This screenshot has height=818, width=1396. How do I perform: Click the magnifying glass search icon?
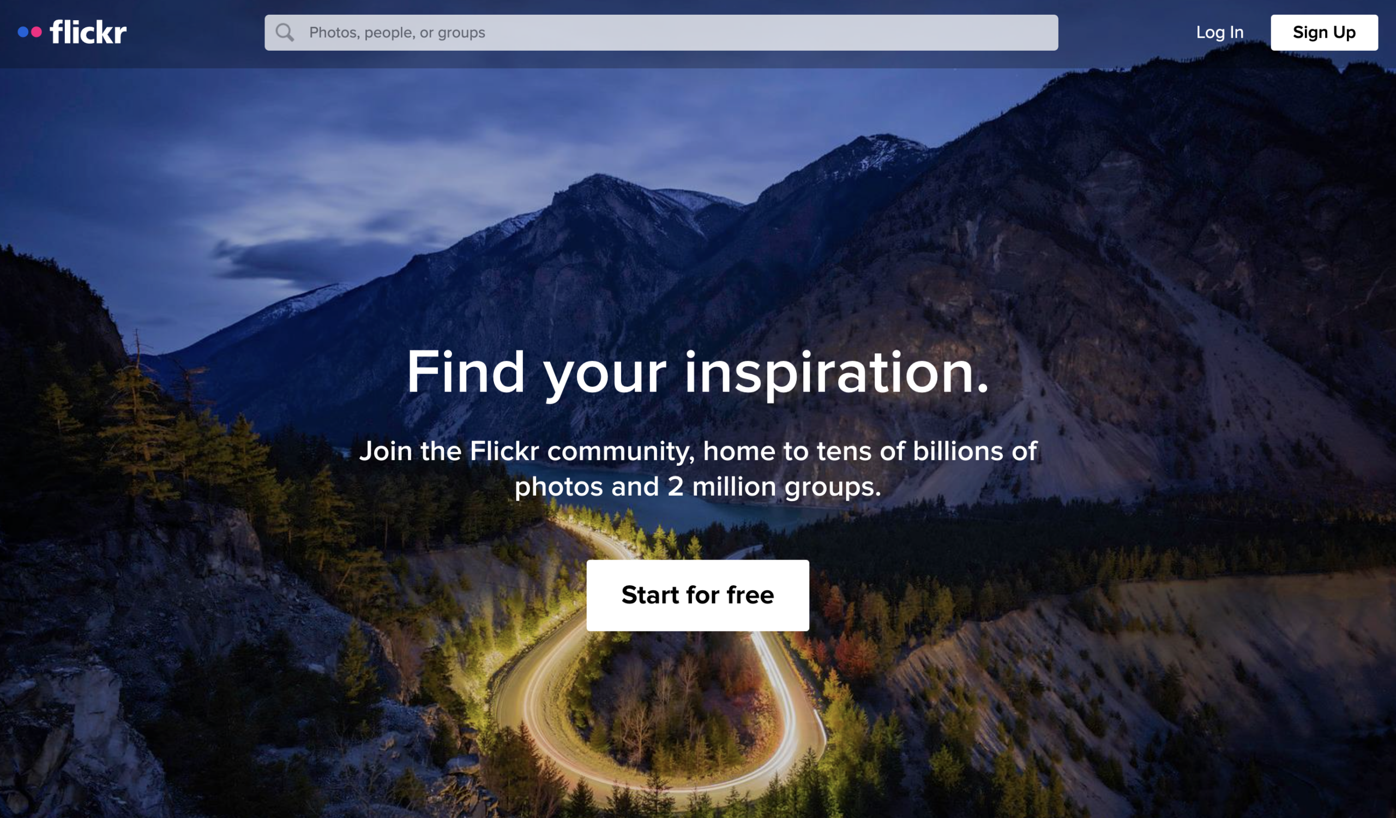tap(285, 33)
